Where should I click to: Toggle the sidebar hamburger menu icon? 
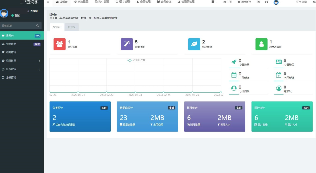pos(48,2)
